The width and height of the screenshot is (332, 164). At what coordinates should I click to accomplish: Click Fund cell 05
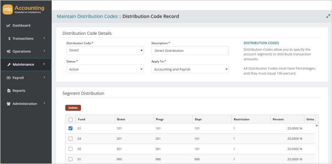coord(95,149)
